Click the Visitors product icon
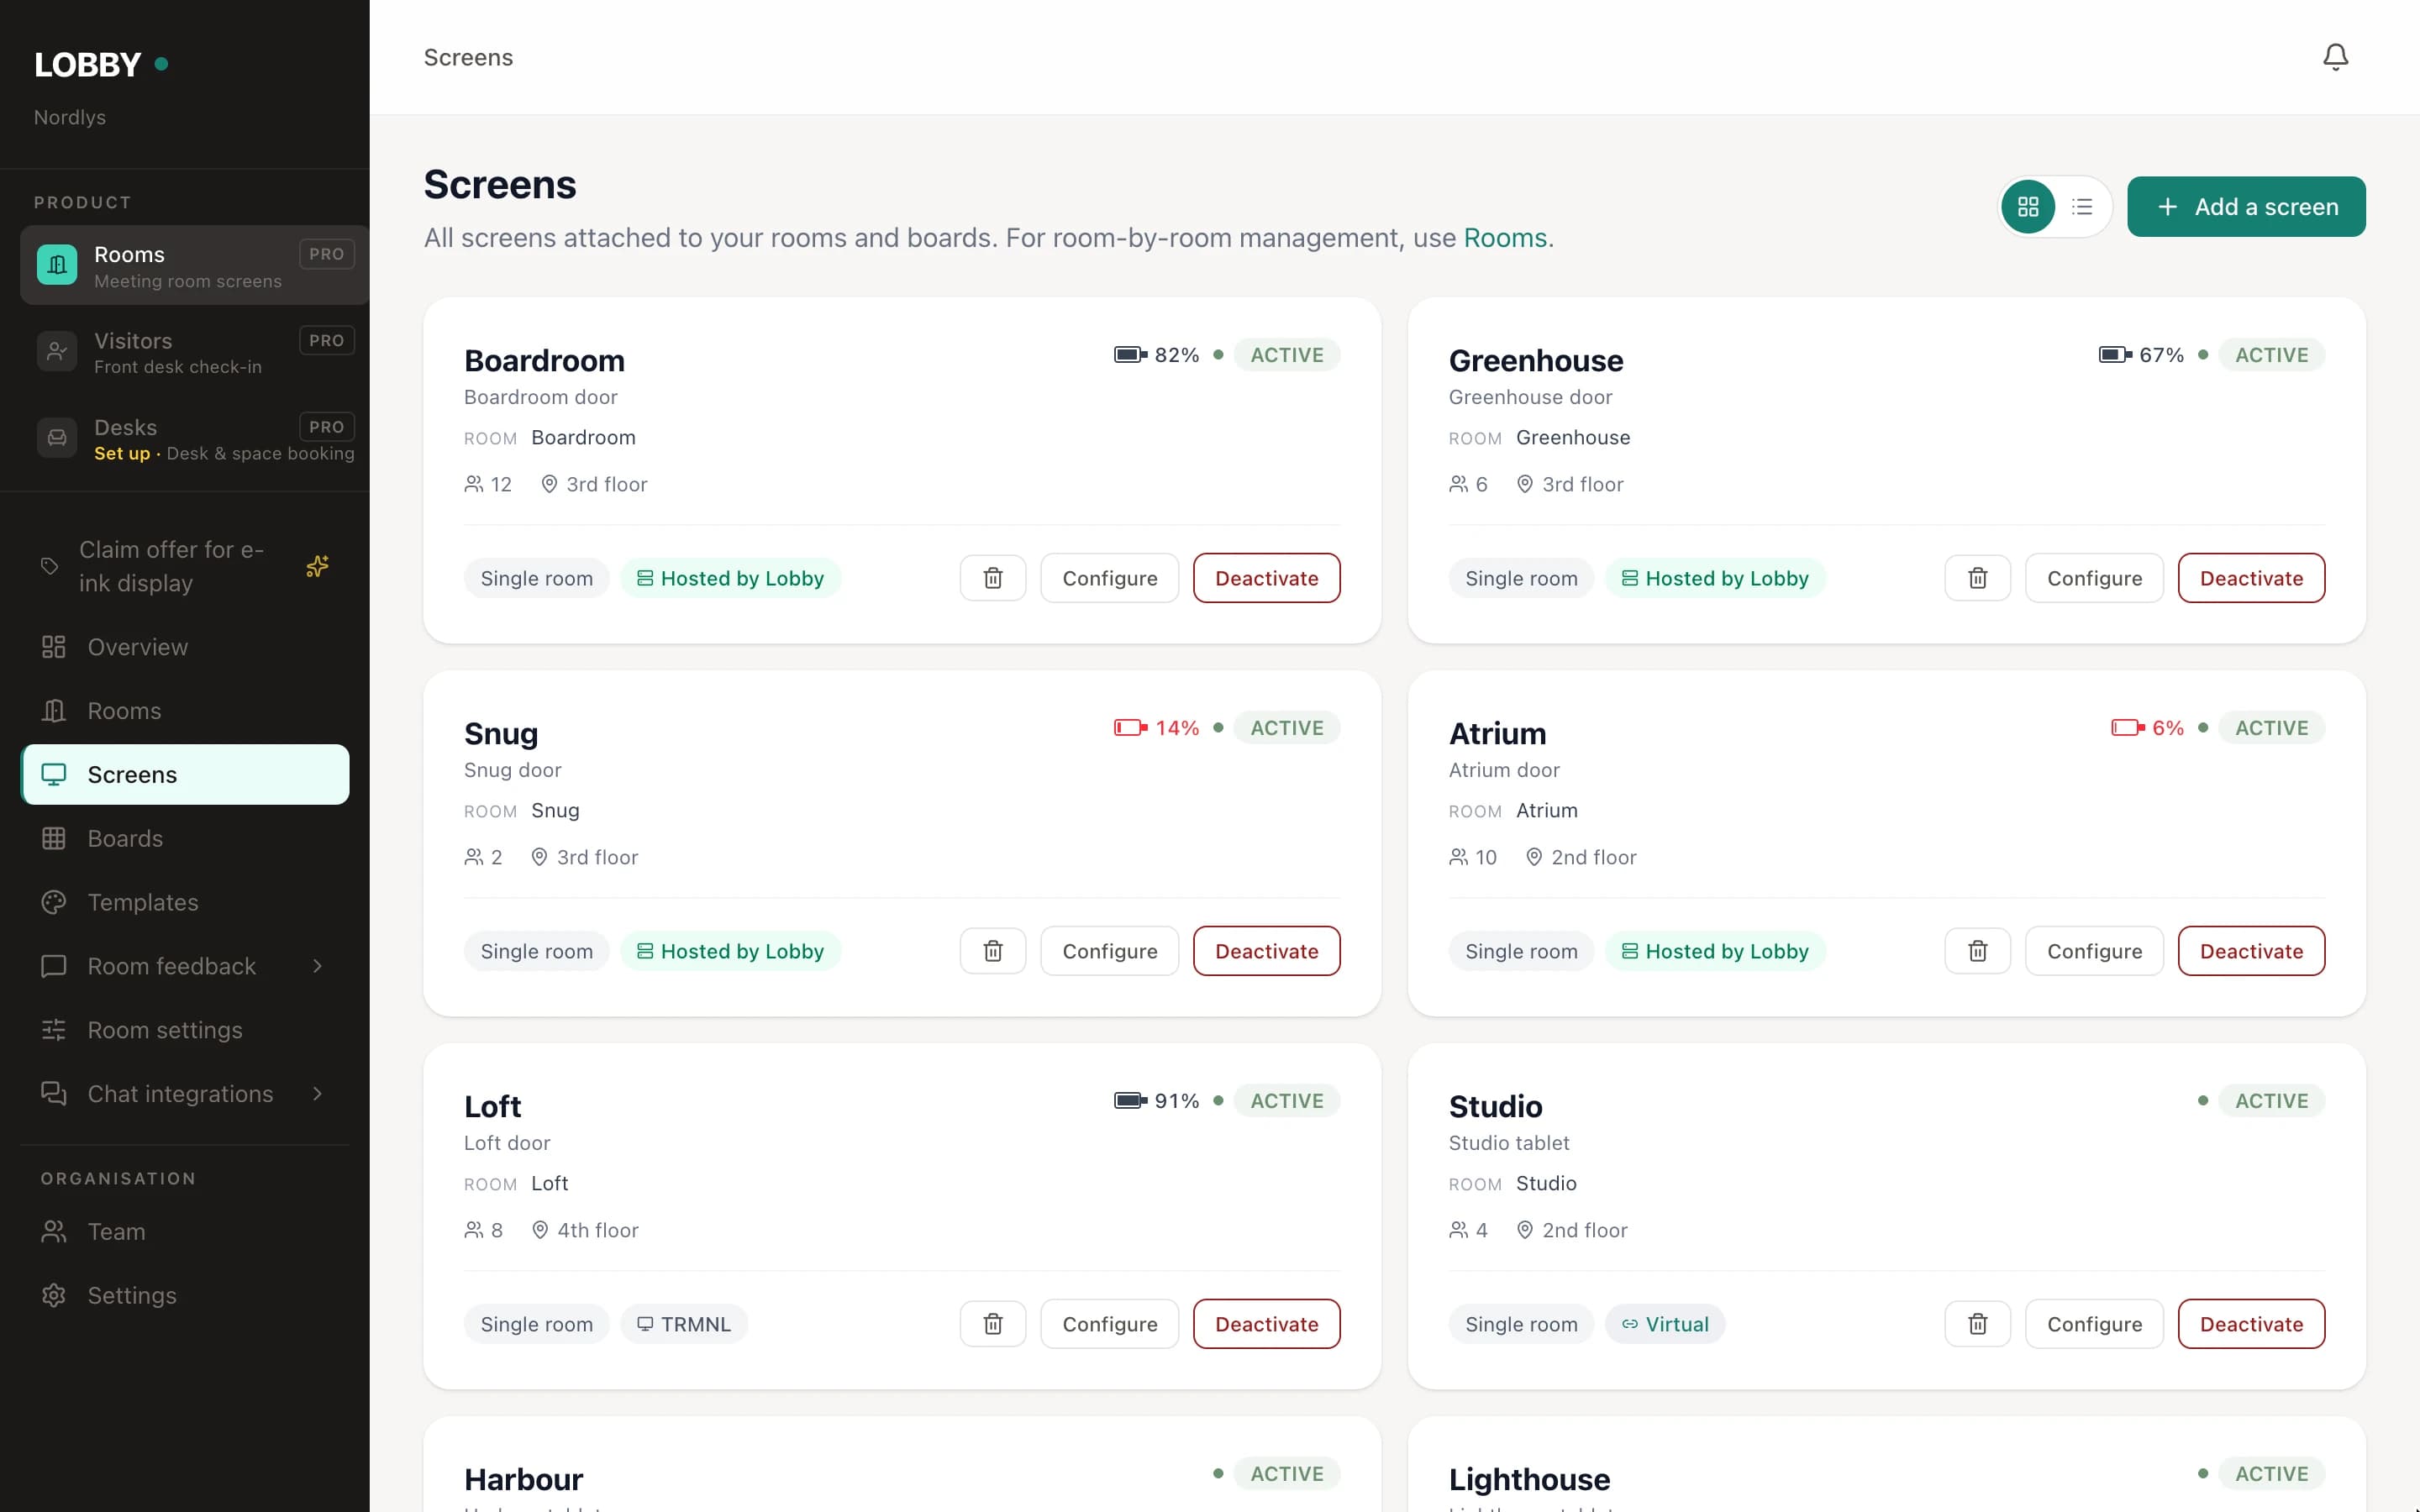This screenshot has height=1512, width=2420. [57, 351]
